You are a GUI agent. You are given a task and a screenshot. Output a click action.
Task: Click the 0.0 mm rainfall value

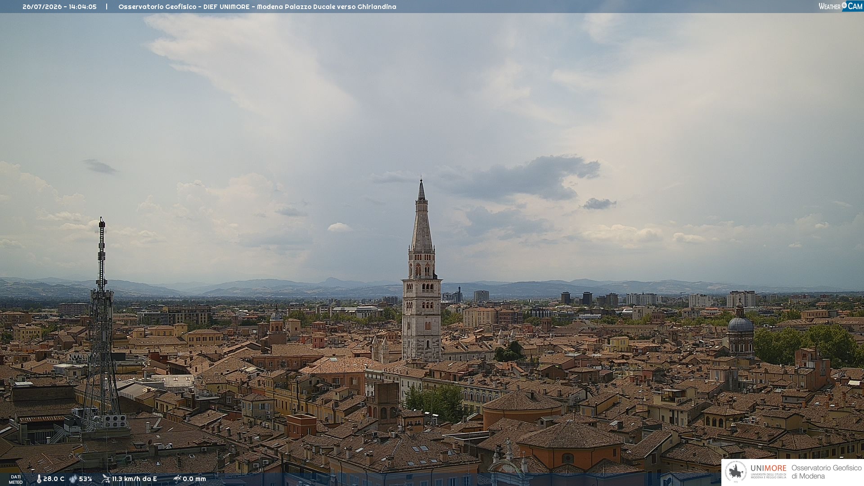tap(194, 479)
